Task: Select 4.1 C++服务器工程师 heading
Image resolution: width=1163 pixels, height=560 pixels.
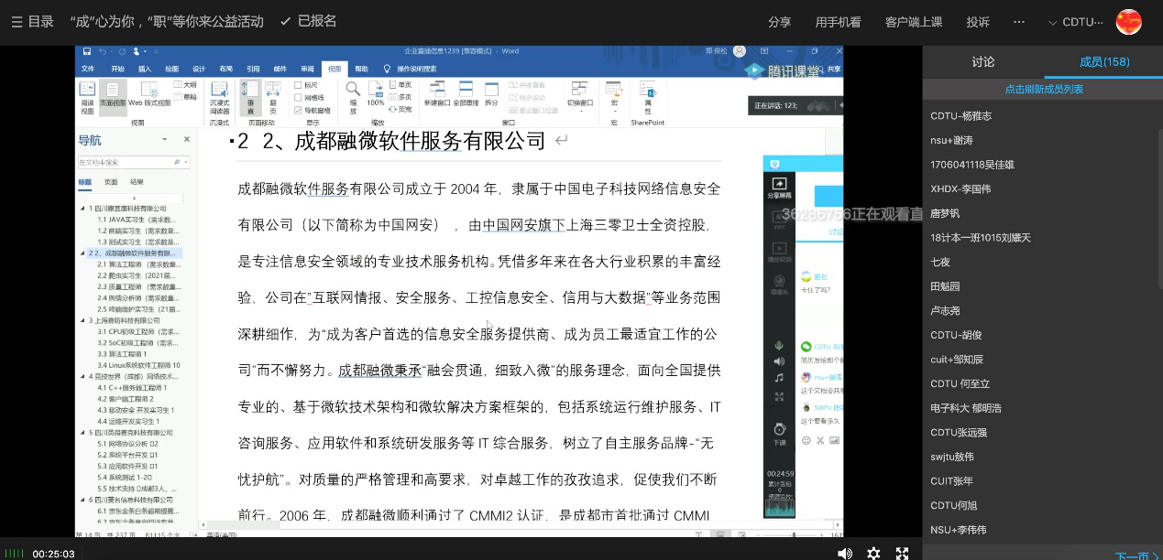Action: click(x=132, y=387)
